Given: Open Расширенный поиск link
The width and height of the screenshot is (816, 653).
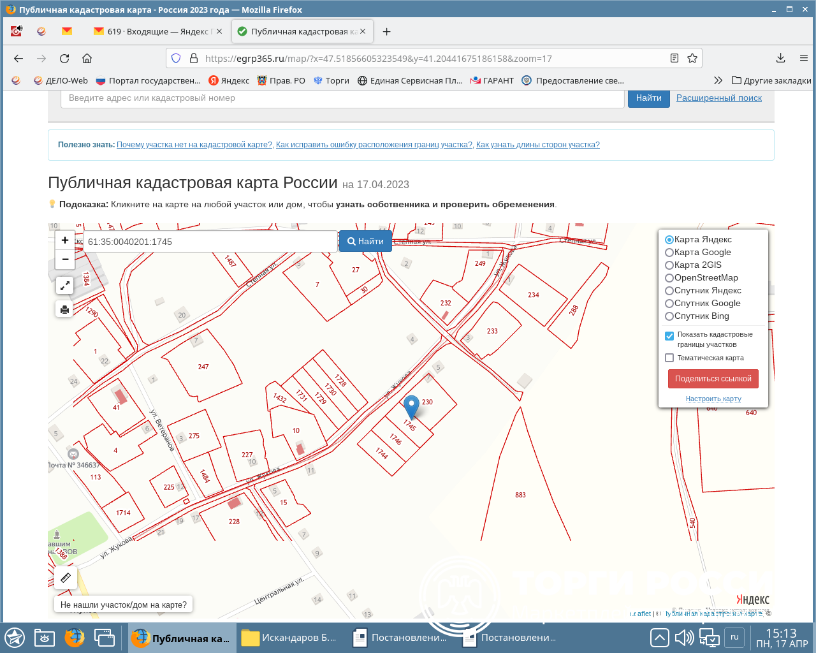Looking at the screenshot, I should point(719,98).
